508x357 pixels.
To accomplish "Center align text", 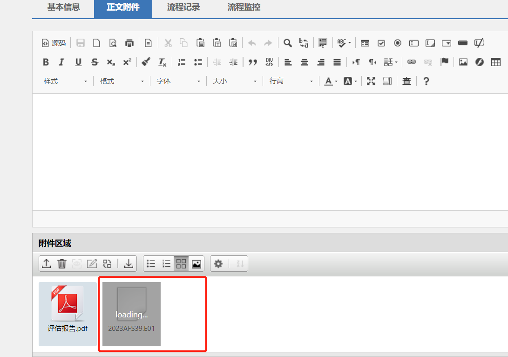I will pyautogui.click(x=304, y=62).
